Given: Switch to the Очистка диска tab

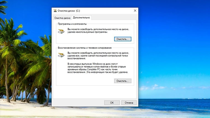Looking at the screenshot, I should tap(62, 18).
